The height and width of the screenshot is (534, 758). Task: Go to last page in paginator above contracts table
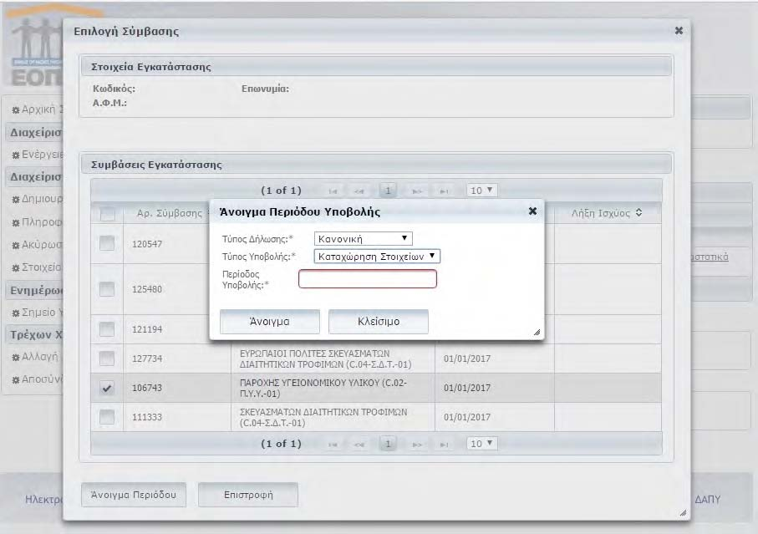pos(443,191)
